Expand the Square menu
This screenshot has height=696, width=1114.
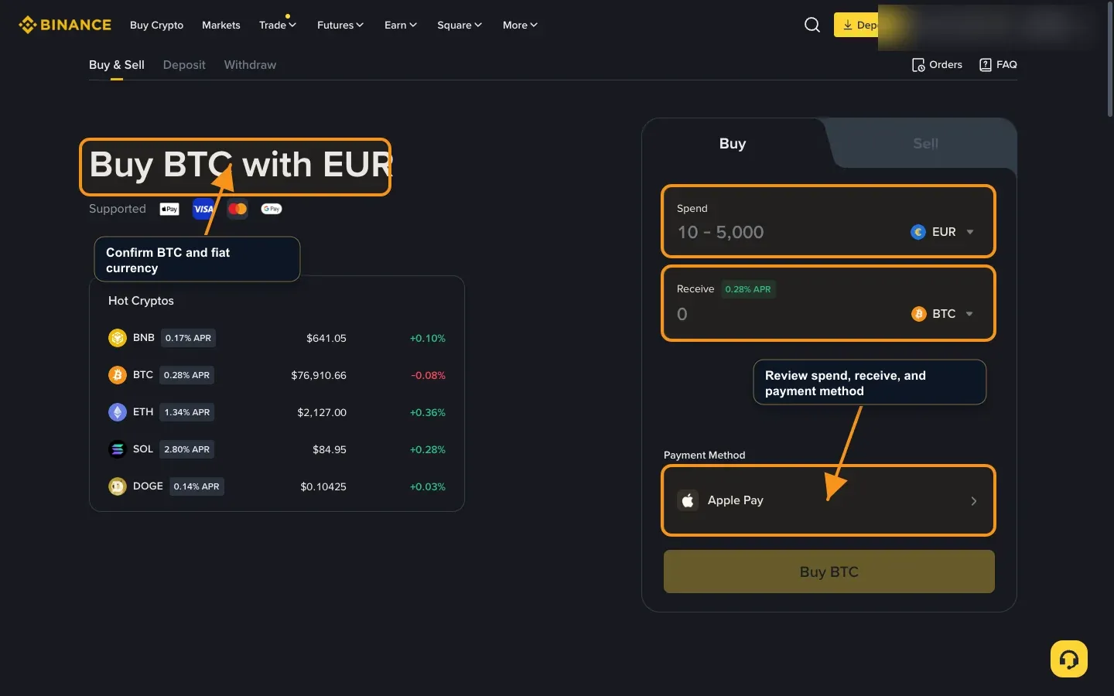(x=460, y=25)
